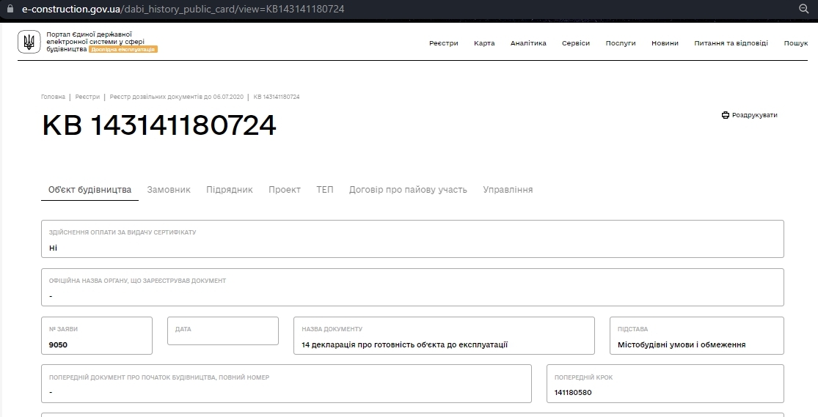The height and width of the screenshot is (417, 818).
Task: Click Офіційна назва органу field
Action: pyautogui.click(x=412, y=287)
